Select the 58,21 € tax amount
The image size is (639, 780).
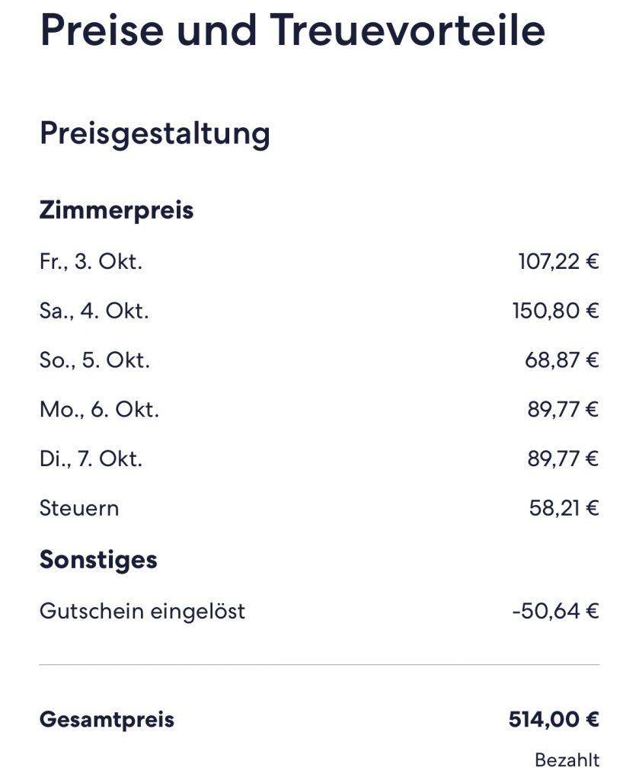(564, 508)
